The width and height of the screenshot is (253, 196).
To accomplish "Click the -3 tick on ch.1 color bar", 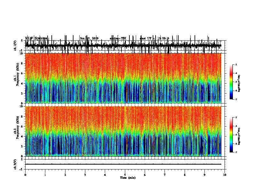I will coord(235,64).
